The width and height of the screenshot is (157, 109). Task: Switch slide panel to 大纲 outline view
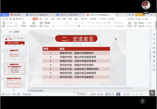click(10, 32)
